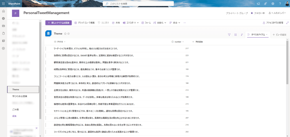Open settings gear icon in top bar
The image size is (290, 137).
[x=273, y=3]
